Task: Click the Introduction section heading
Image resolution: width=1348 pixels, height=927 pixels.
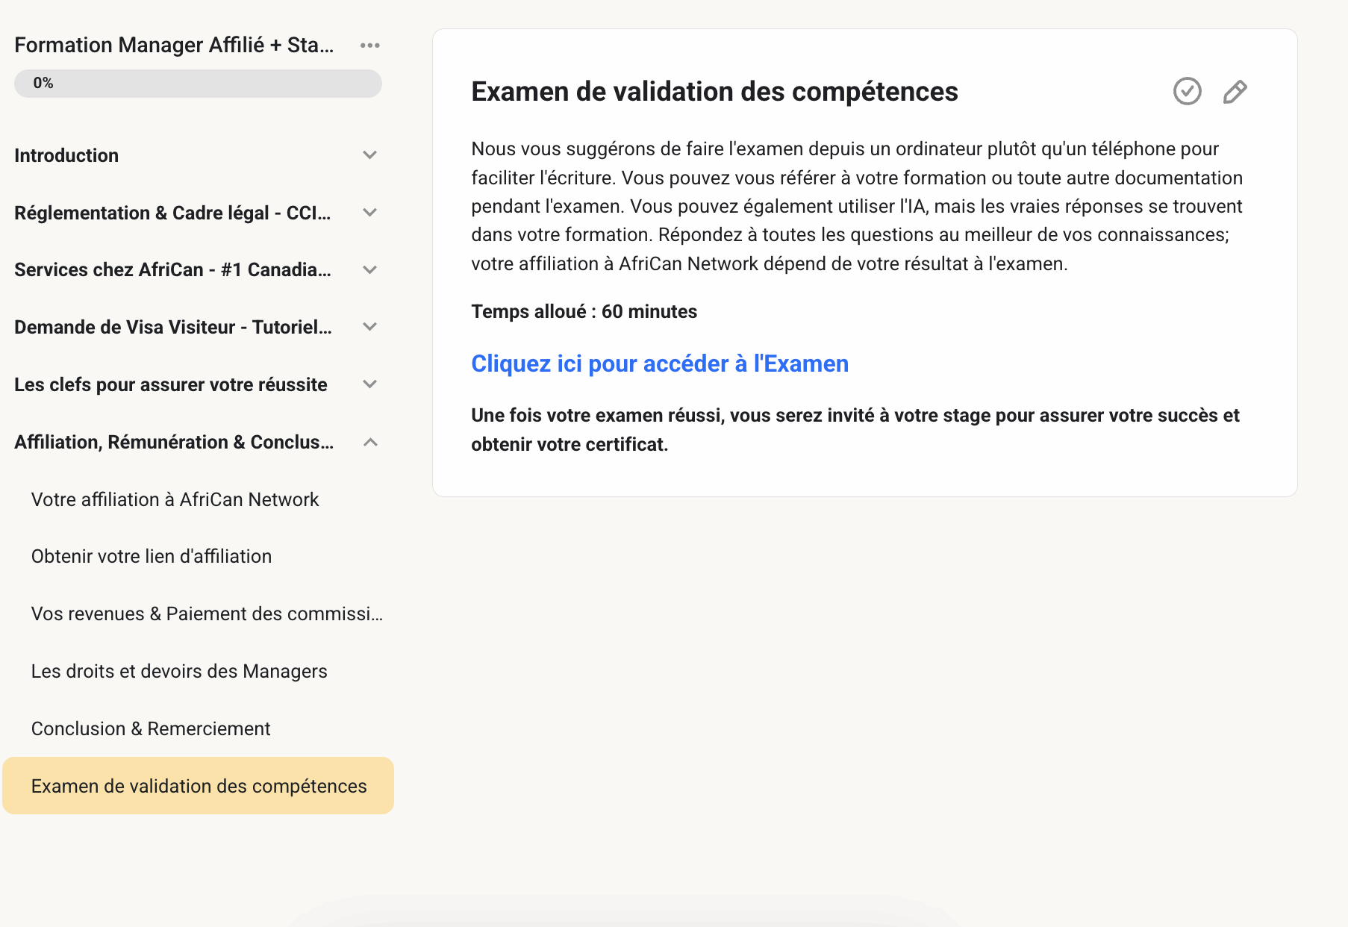Action: [x=66, y=155]
